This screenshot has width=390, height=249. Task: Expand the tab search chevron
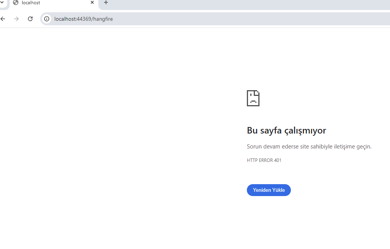2,3
